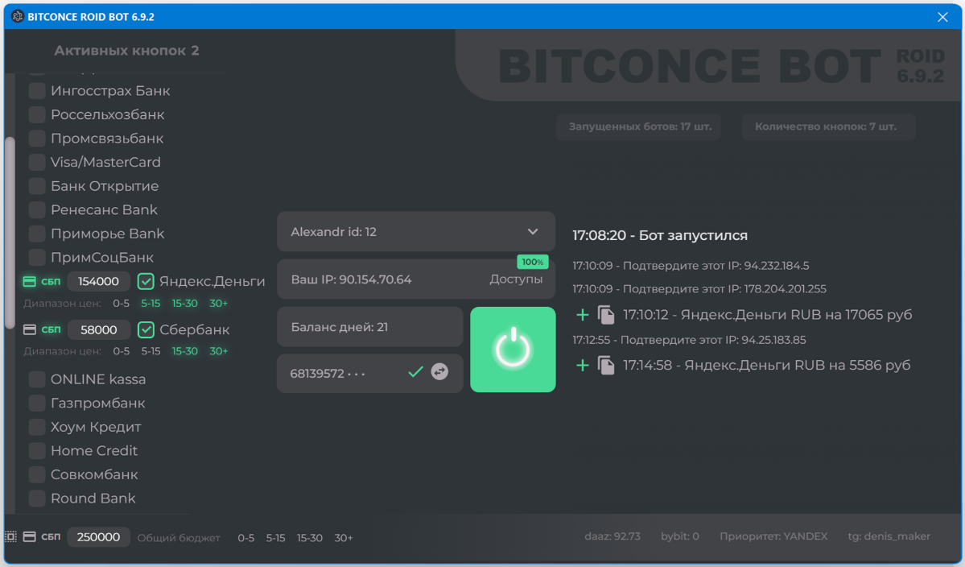Check the ONLINE kassa checkbox
This screenshot has height=567, width=965.
pyautogui.click(x=37, y=379)
